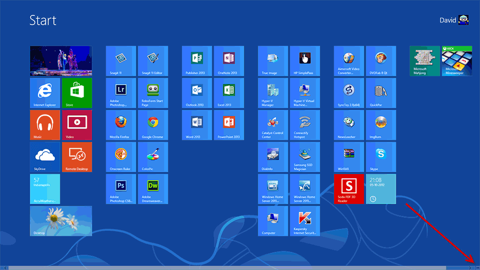This screenshot has height=270, width=480.
Task: Launch Adobe Photoshop CS6
Action: tap(121, 189)
